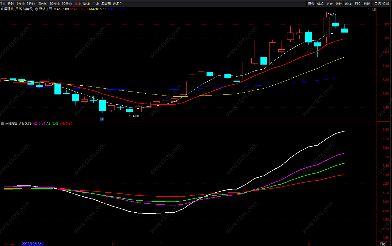The image size is (392, 246).
Task: Open the 复权 adjustment option
Action: tap(311, 3)
